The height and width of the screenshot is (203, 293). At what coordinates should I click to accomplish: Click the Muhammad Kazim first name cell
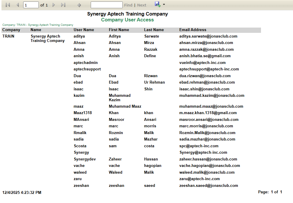pyautogui.click(x=119, y=98)
